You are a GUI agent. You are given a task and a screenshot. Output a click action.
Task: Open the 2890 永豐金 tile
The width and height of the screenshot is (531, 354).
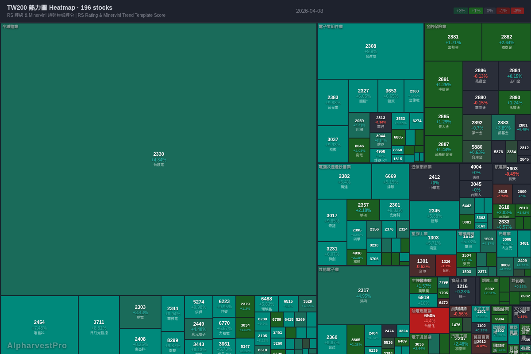click(515, 103)
